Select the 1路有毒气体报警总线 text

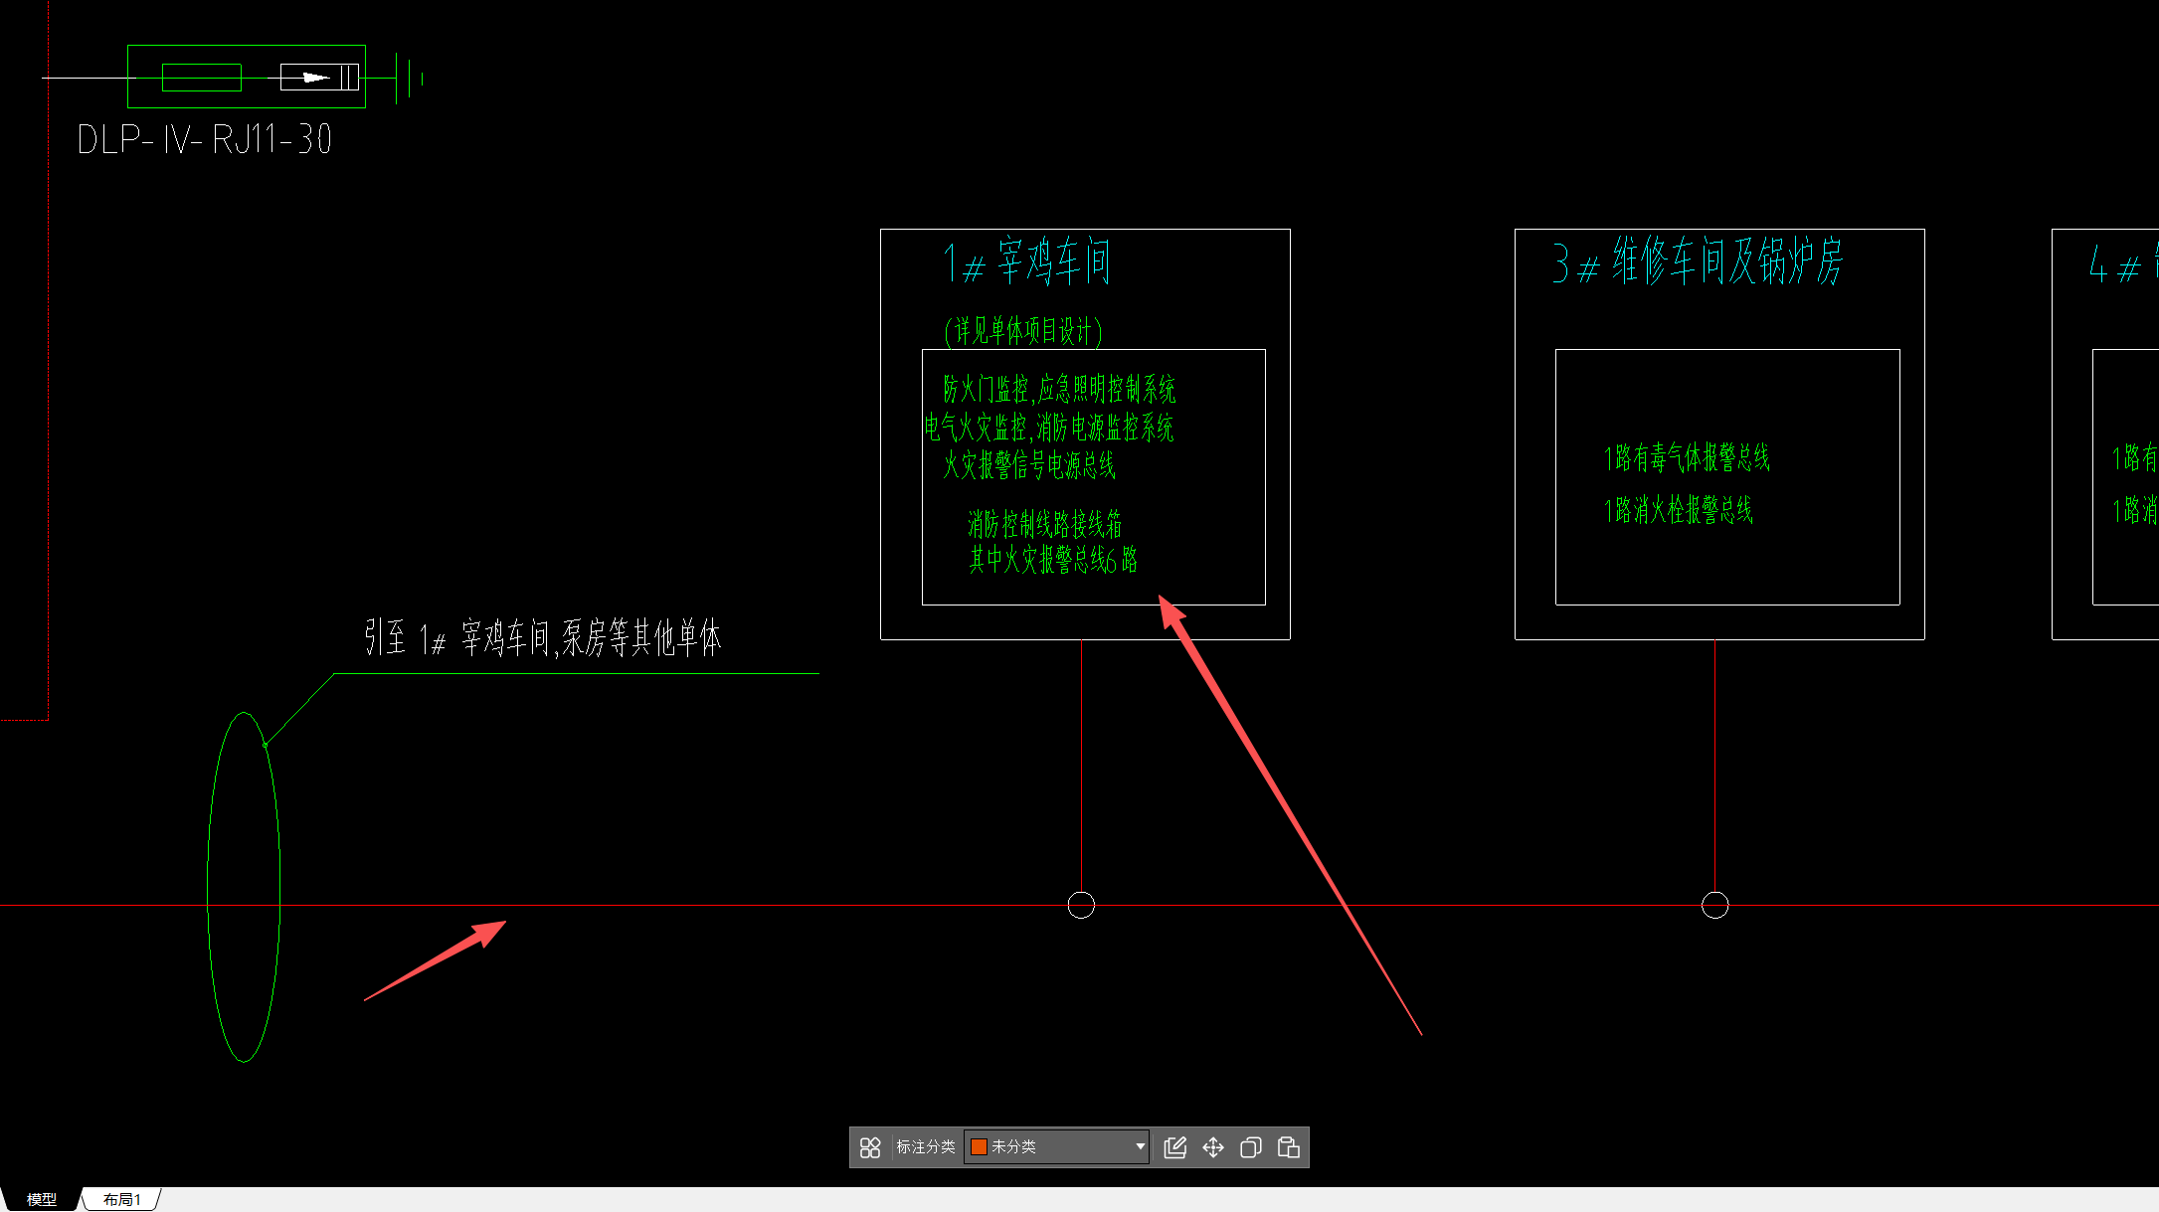coord(1687,458)
